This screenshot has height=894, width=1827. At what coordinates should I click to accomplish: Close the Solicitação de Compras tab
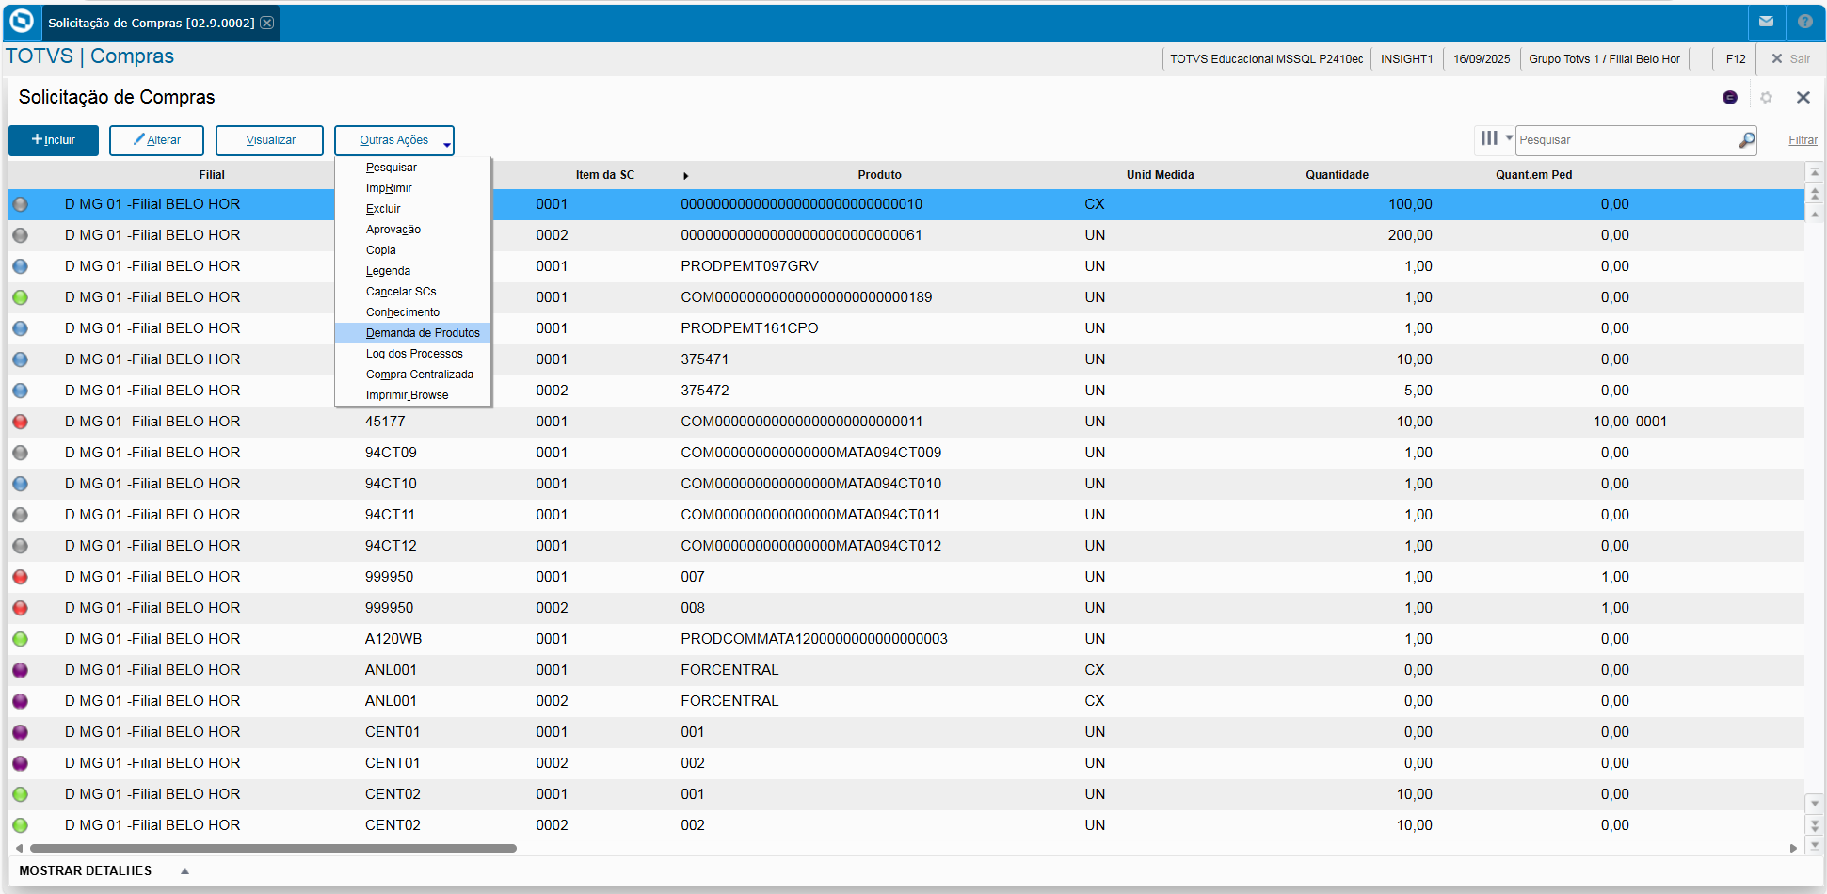(267, 23)
